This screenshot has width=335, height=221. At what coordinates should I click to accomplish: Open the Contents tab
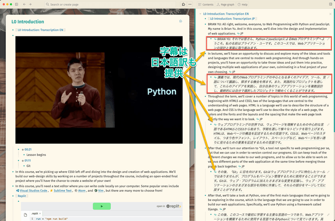coord(206,5)
